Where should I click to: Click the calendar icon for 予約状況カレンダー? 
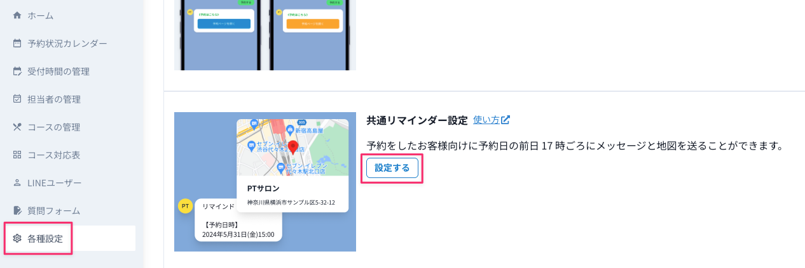(x=17, y=43)
